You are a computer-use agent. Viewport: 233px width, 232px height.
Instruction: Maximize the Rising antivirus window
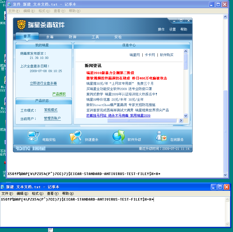(x=181, y=21)
